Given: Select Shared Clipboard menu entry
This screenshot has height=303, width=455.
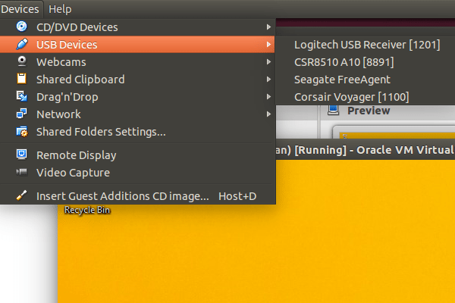Looking at the screenshot, I should [137, 79].
